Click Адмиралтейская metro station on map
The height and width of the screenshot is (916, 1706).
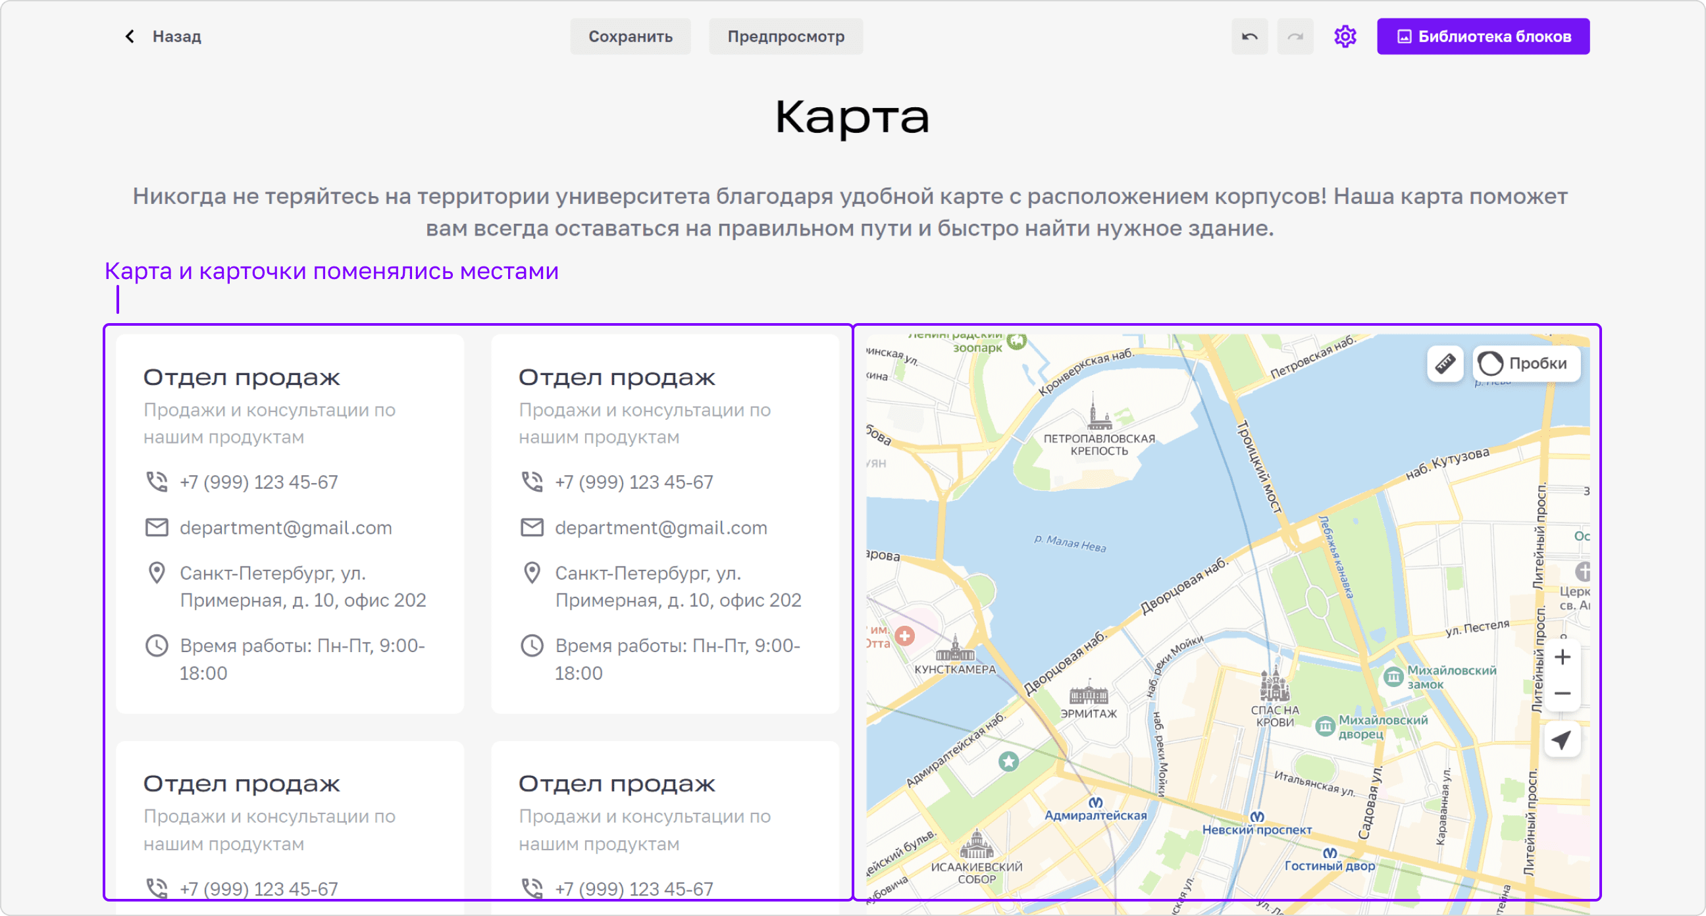pyautogui.click(x=1095, y=809)
